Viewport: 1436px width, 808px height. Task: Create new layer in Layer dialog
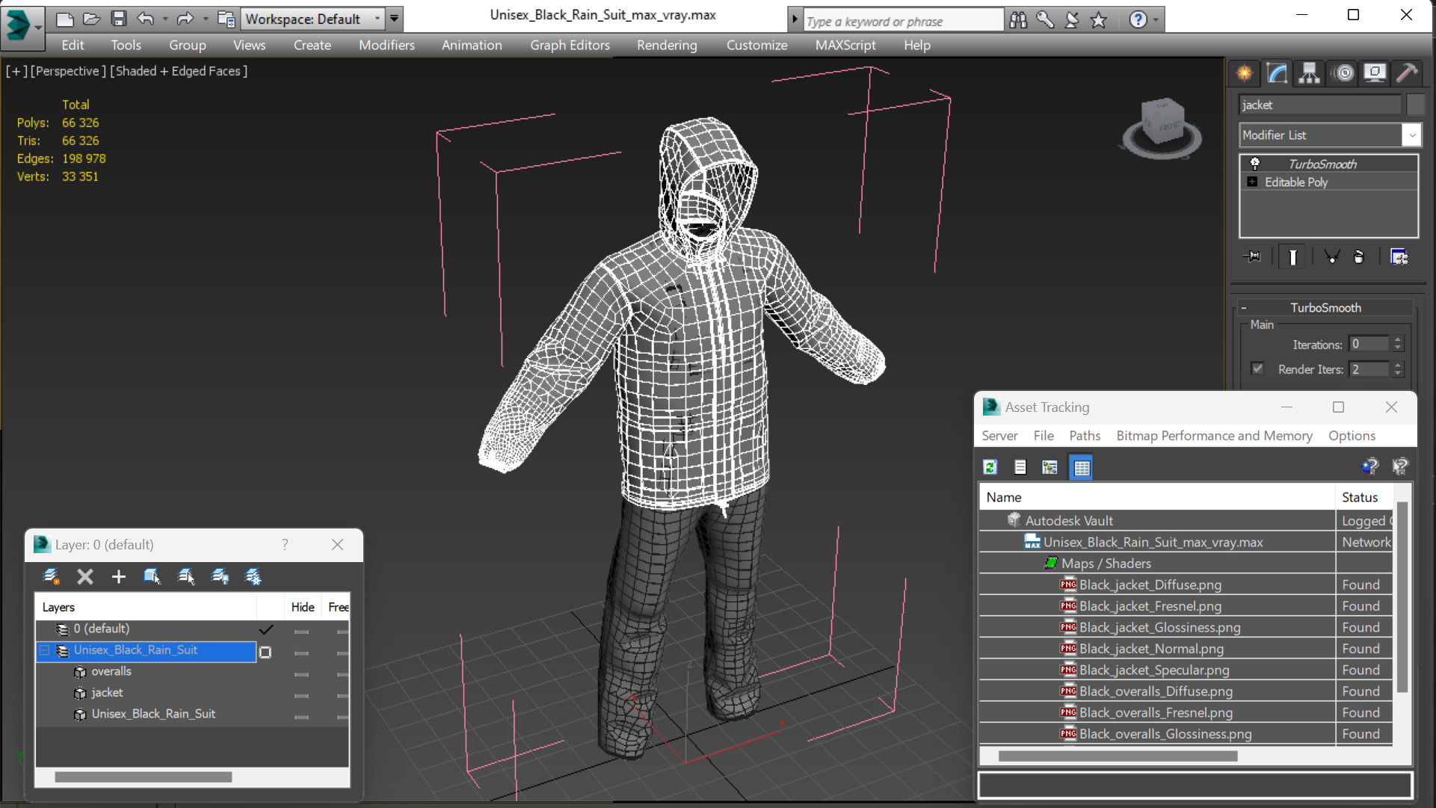(x=51, y=576)
